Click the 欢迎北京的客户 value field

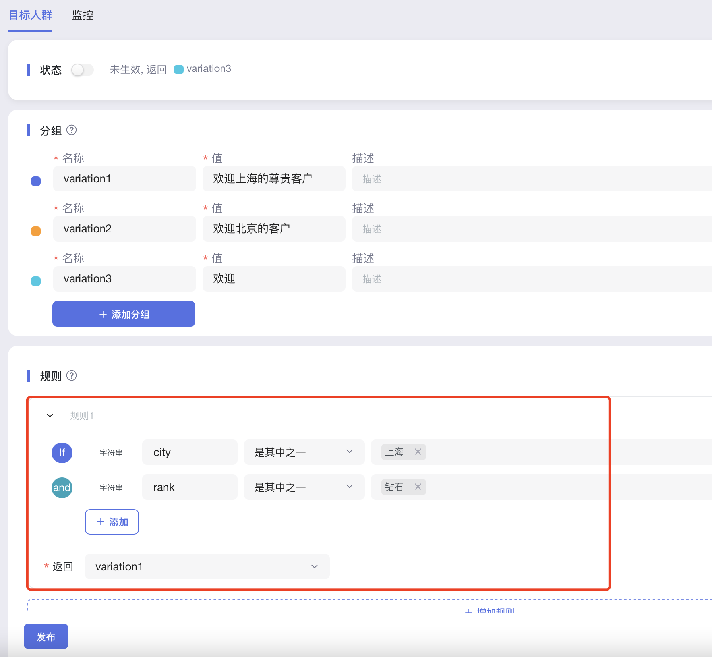[274, 229]
